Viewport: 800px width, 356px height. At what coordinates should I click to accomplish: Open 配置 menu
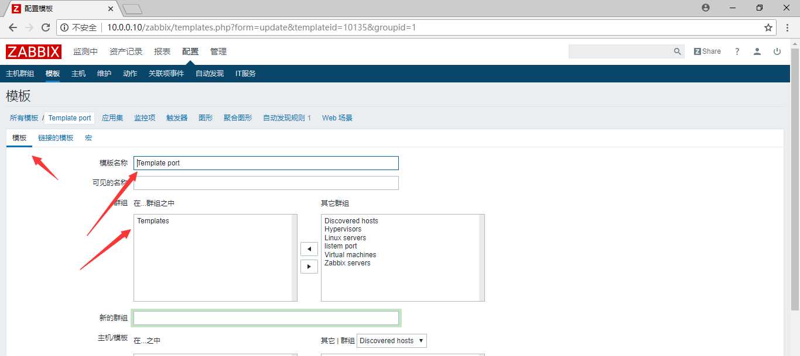coord(190,51)
